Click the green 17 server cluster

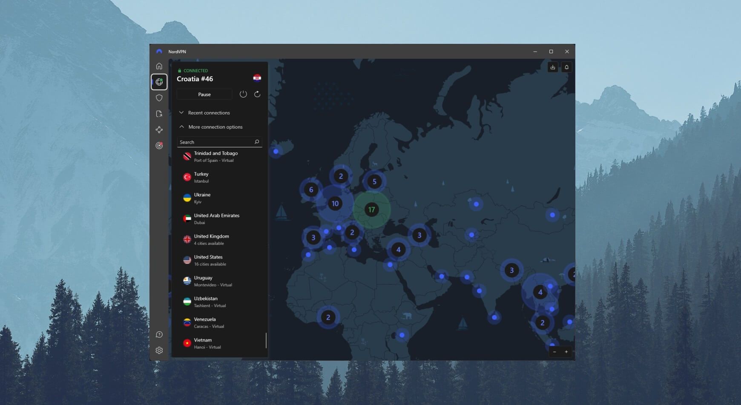371,210
